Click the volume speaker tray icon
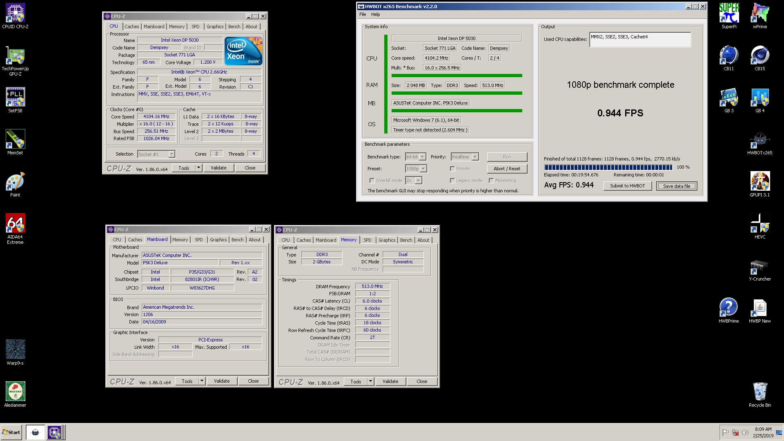 (x=745, y=432)
